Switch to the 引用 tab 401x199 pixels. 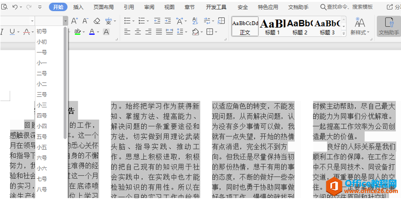(129, 7)
